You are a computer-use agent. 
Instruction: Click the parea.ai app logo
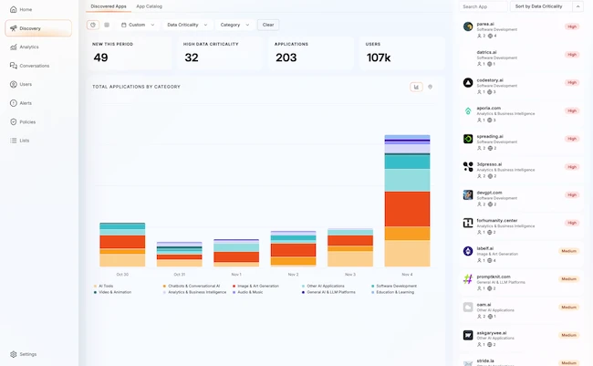[x=468, y=26]
